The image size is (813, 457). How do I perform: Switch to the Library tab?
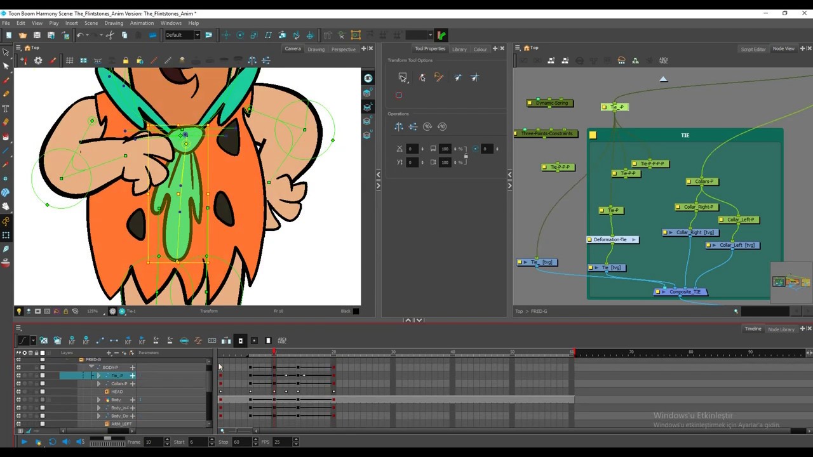point(459,49)
